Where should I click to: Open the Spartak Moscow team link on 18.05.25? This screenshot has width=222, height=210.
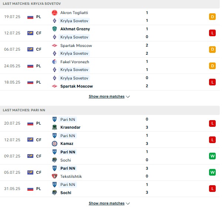pos(77,86)
